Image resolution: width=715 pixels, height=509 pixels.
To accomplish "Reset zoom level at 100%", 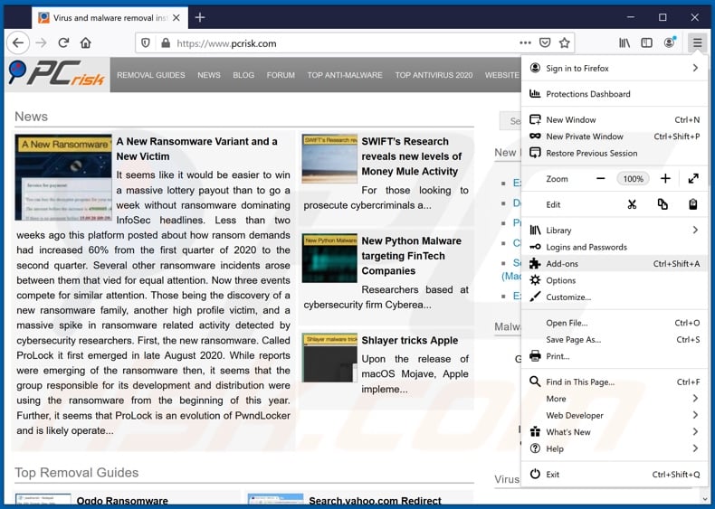I will (x=633, y=179).
